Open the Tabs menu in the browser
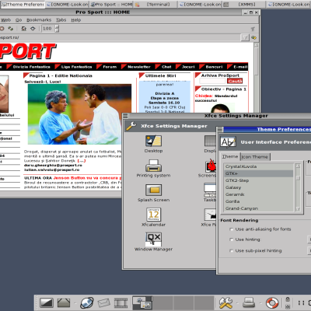 (x=61, y=20)
